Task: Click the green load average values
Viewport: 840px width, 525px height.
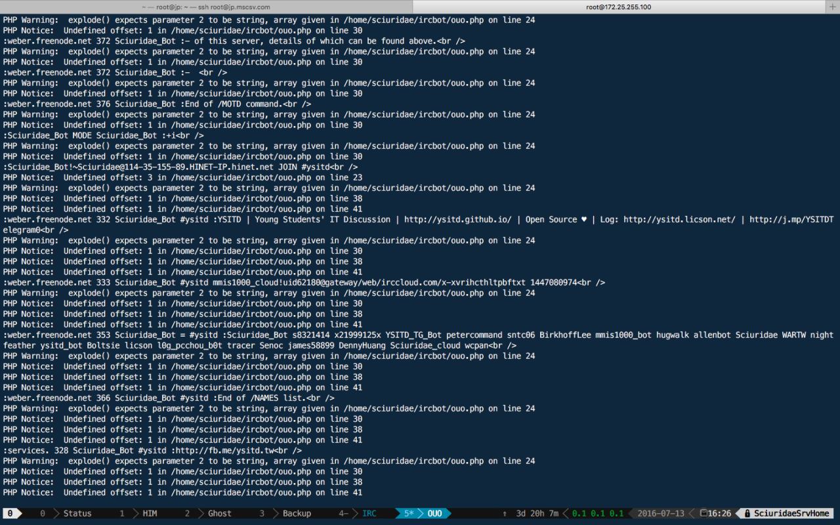Action: 597,513
